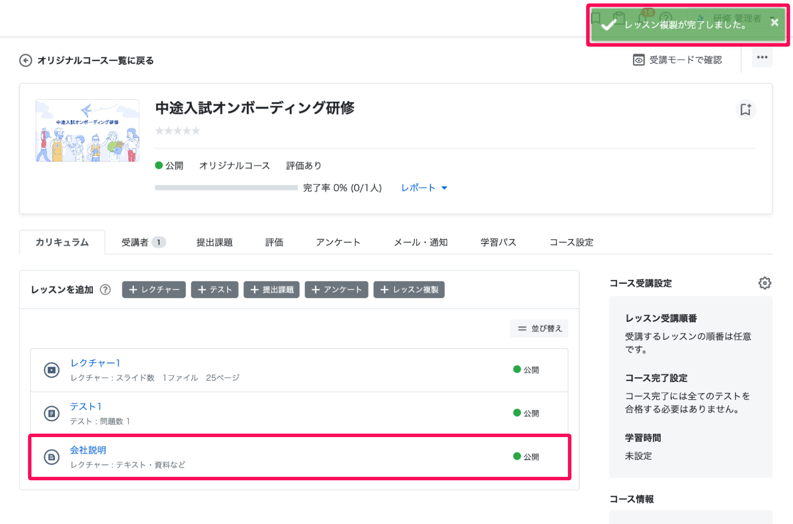
Task: Close the lesson duplication success notification
Action: (774, 23)
